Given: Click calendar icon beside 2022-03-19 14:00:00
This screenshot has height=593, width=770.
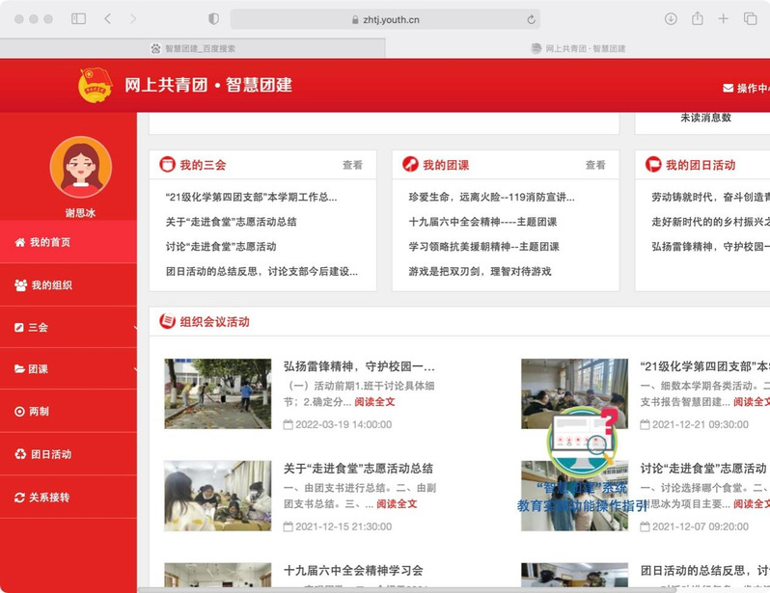Looking at the screenshot, I should pyautogui.click(x=289, y=424).
